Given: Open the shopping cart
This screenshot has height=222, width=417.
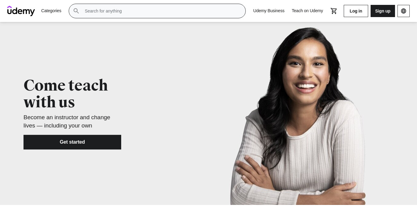Looking at the screenshot, I should (x=334, y=11).
